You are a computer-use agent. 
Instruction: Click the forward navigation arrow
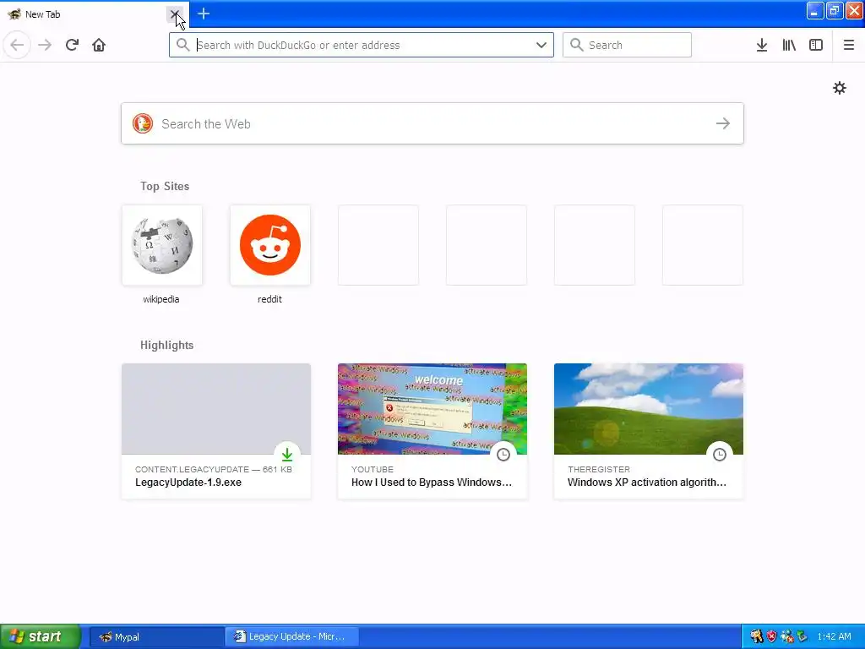click(45, 45)
